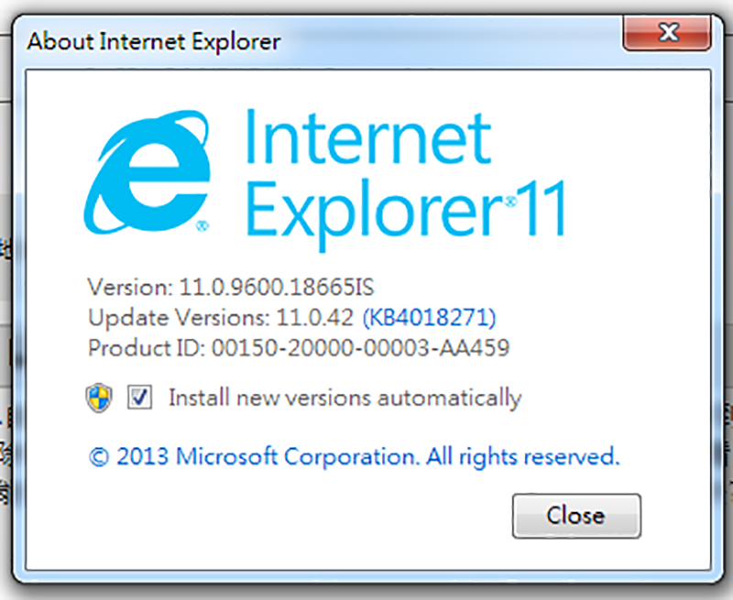
Task: Click the 'Update Versions: 11.0.42' text
Action: (x=221, y=318)
